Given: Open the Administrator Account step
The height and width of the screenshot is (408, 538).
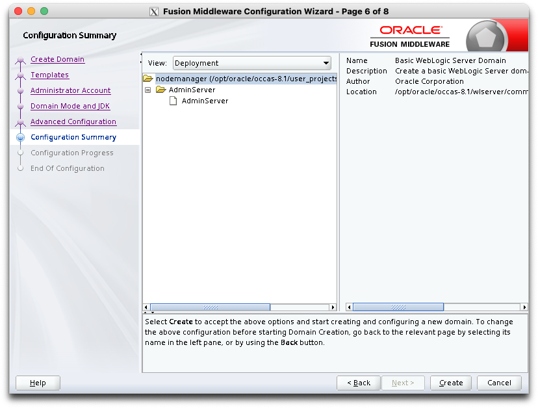Looking at the screenshot, I should (x=70, y=90).
